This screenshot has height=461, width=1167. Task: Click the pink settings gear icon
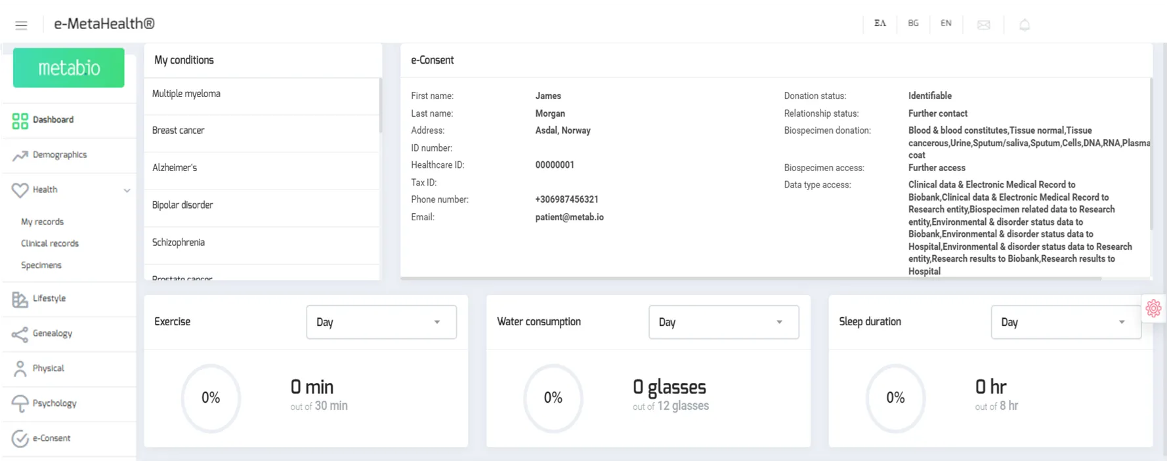coord(1153,308)
